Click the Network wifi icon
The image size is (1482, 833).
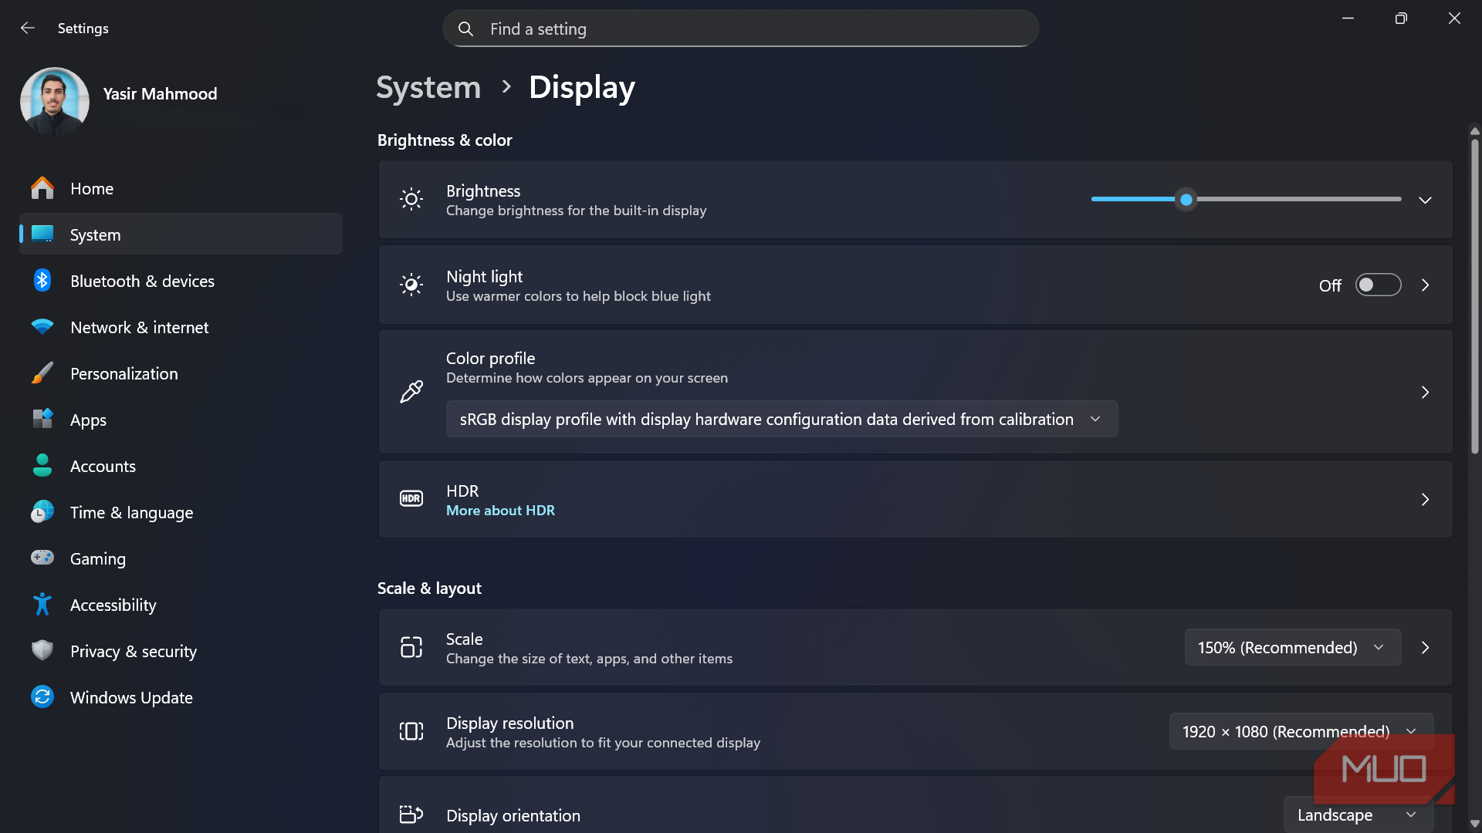click(42, 327)
